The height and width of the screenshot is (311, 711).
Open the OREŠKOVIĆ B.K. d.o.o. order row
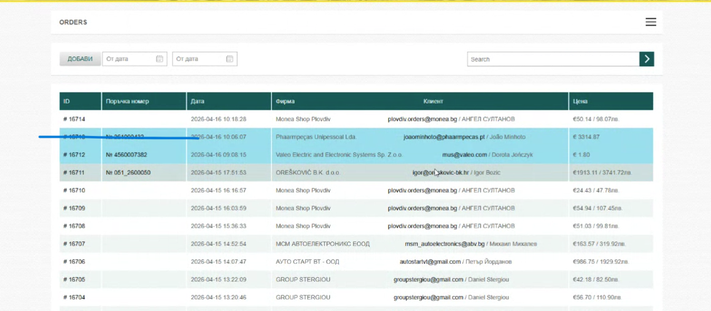coord(308,173)
